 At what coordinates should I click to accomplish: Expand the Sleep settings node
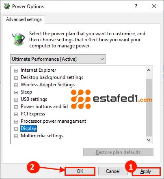coord(16,92)
